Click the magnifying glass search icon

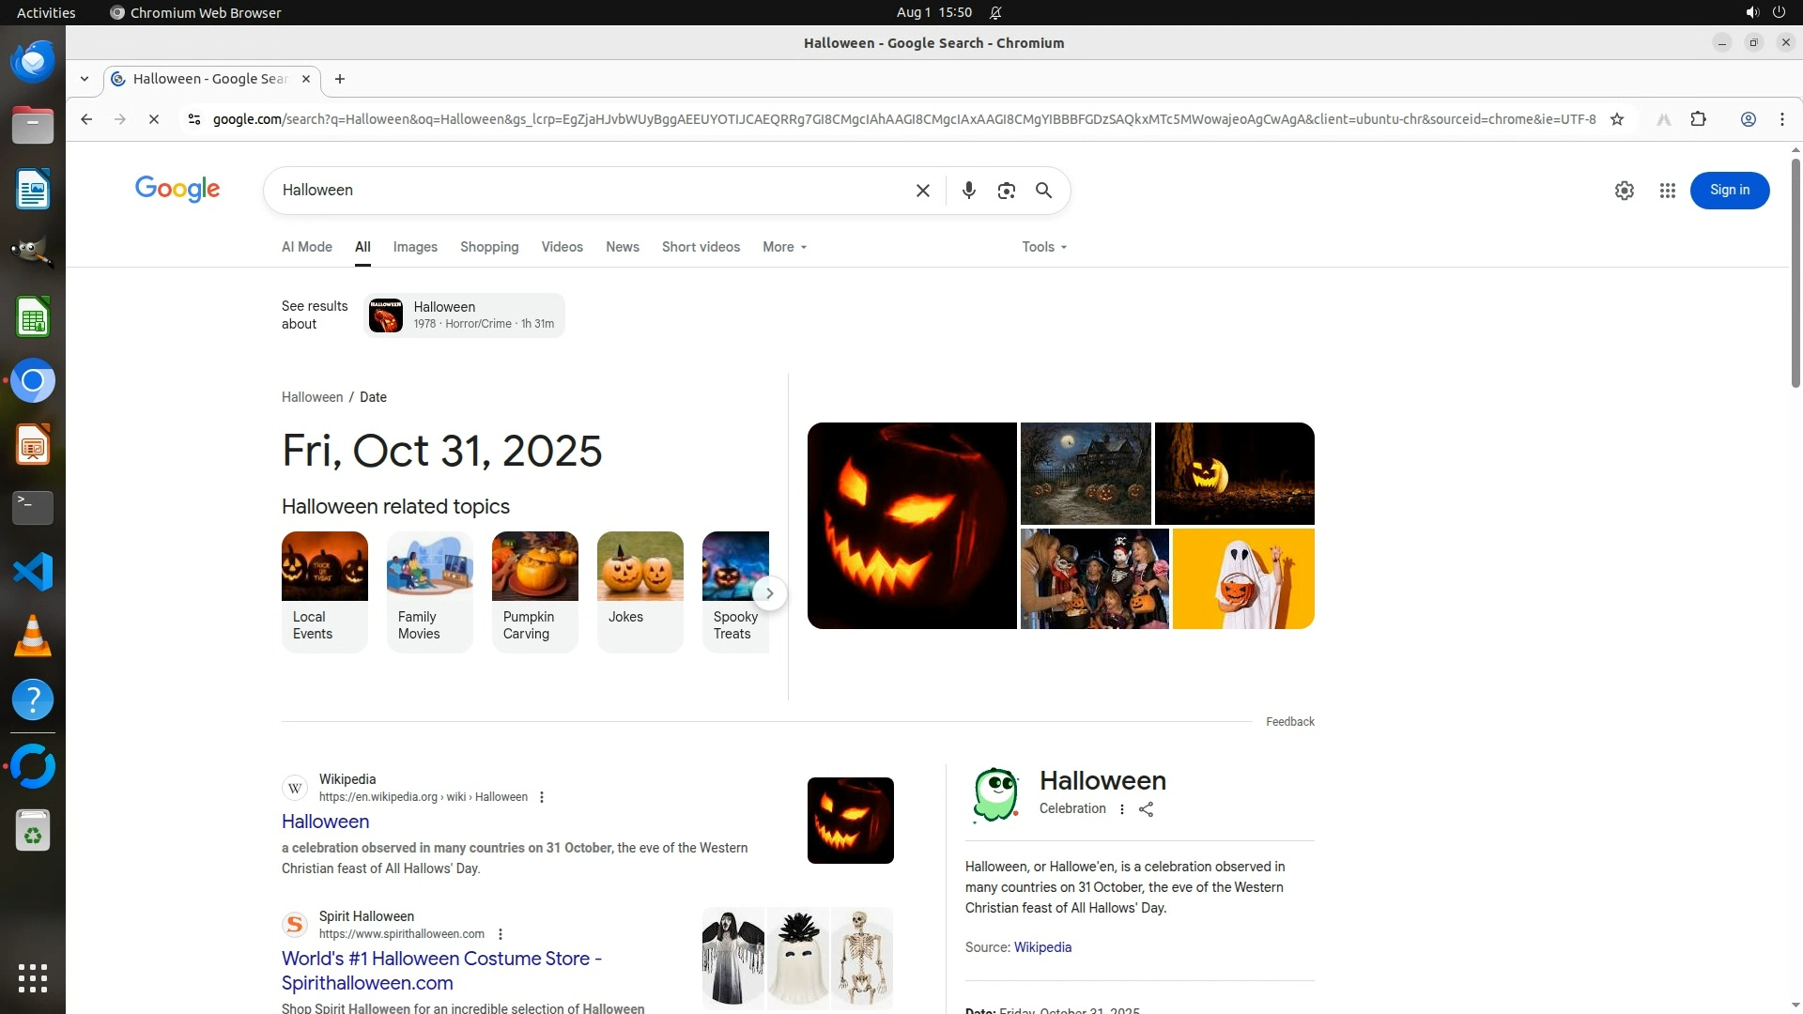coord(1043,191)
